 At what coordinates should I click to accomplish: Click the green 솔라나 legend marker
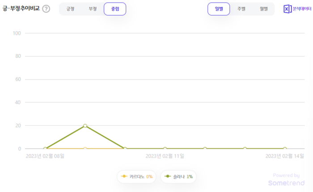coord(168,176)
